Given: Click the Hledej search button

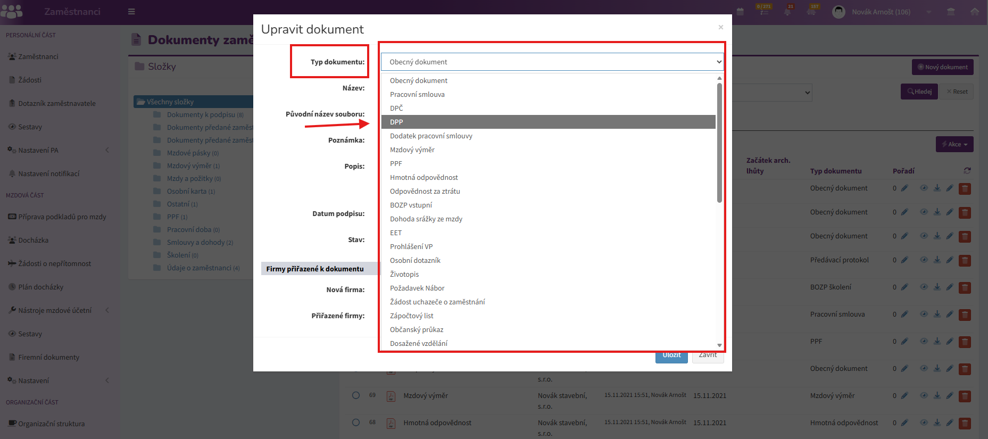Looking at the screenshot, I should (919, 92).
